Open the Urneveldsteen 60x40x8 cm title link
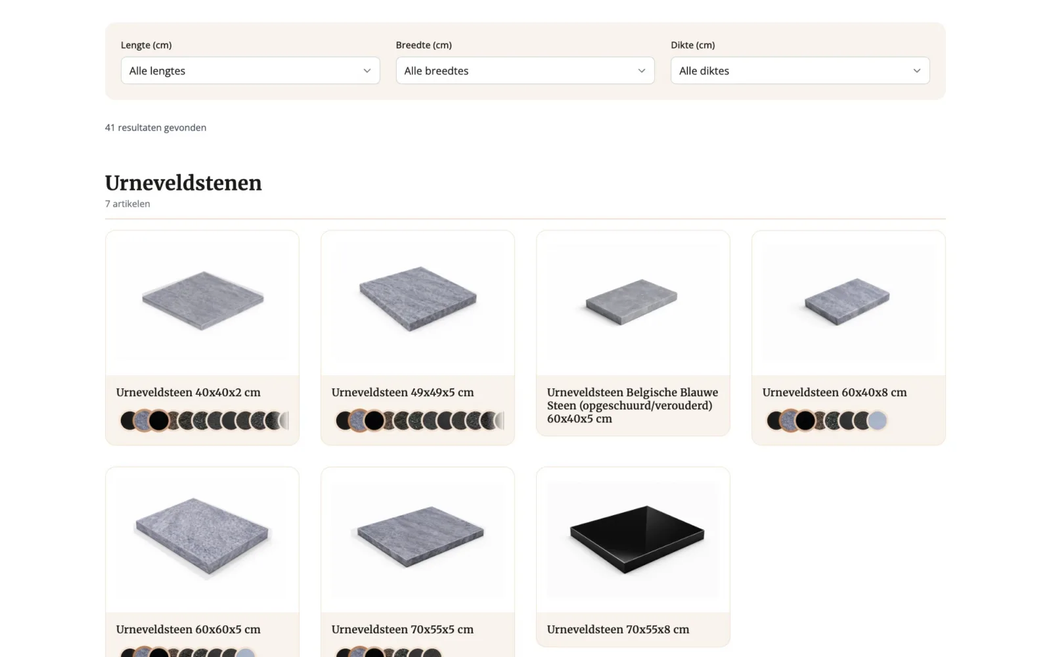The image size is (1051, 657). 834,392
